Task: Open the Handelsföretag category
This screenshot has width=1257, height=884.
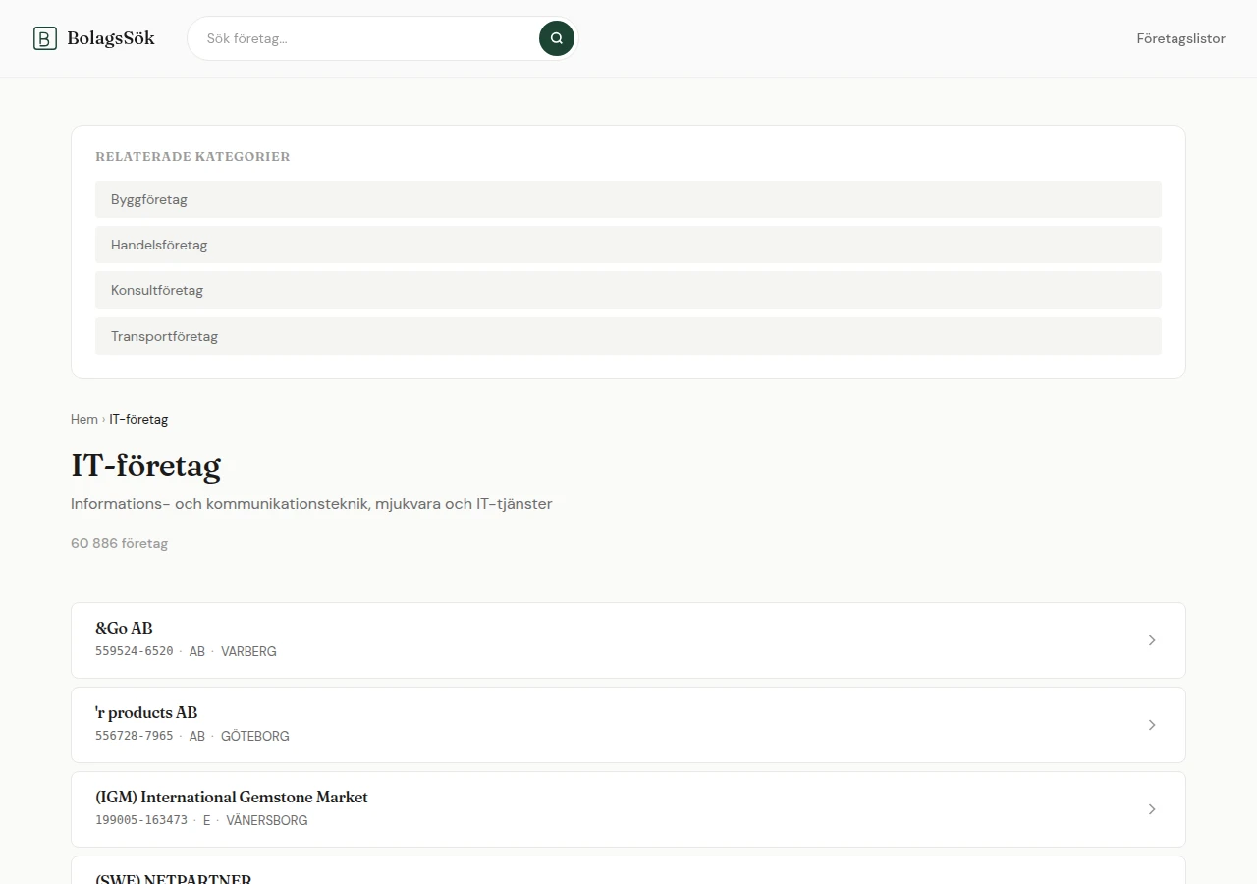Action: click(x=628, y=245)
